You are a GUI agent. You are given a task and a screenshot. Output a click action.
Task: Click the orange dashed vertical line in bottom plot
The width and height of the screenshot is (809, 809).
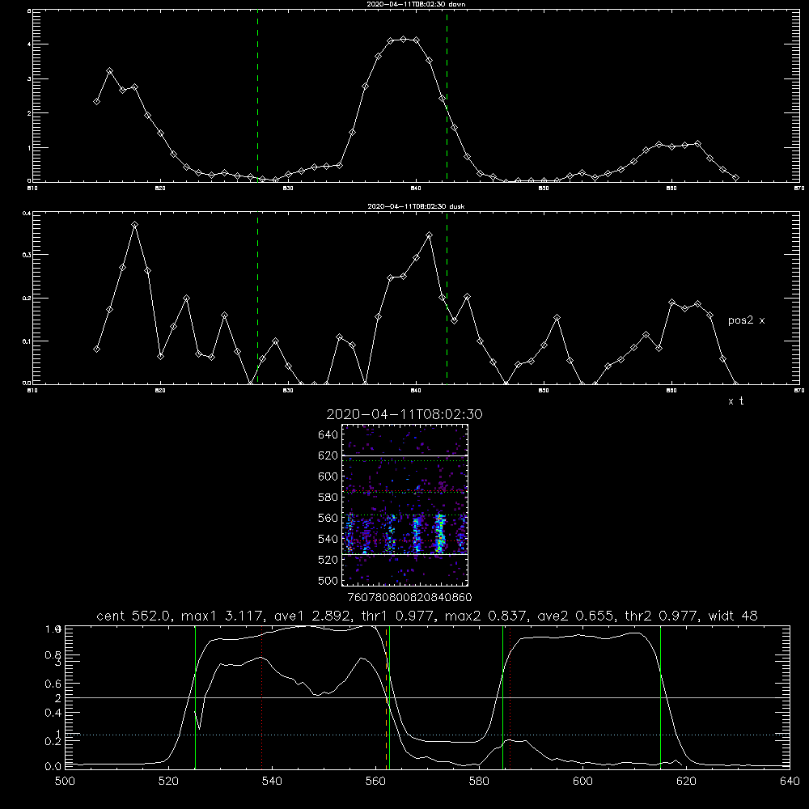[x=386, y=697]
